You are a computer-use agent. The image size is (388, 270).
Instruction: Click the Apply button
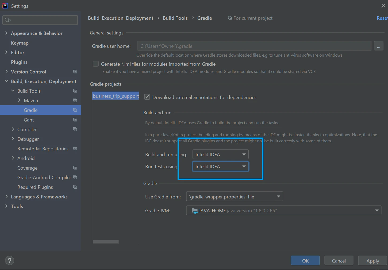tap(372, 260)
